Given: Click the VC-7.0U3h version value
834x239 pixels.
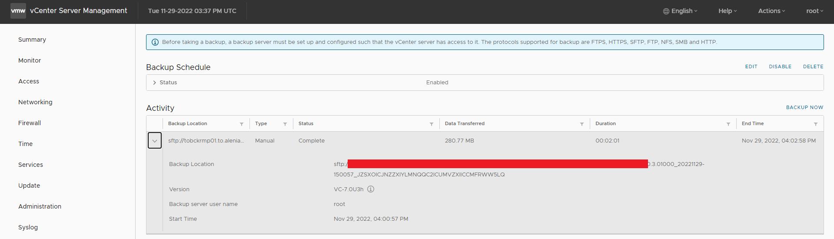Looking at the screenshot, I should point(349,189).
